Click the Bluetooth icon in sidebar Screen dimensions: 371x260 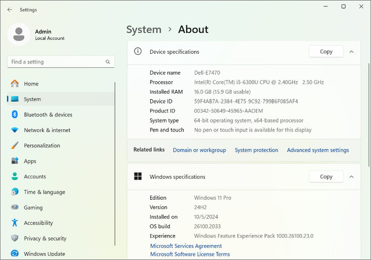coord(14,115)
